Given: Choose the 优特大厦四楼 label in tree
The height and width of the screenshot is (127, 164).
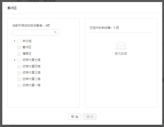Looking at the screenshot, I should [x=31, y=66].
